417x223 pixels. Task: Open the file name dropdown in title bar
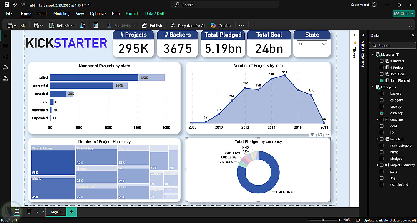[89, 5]
